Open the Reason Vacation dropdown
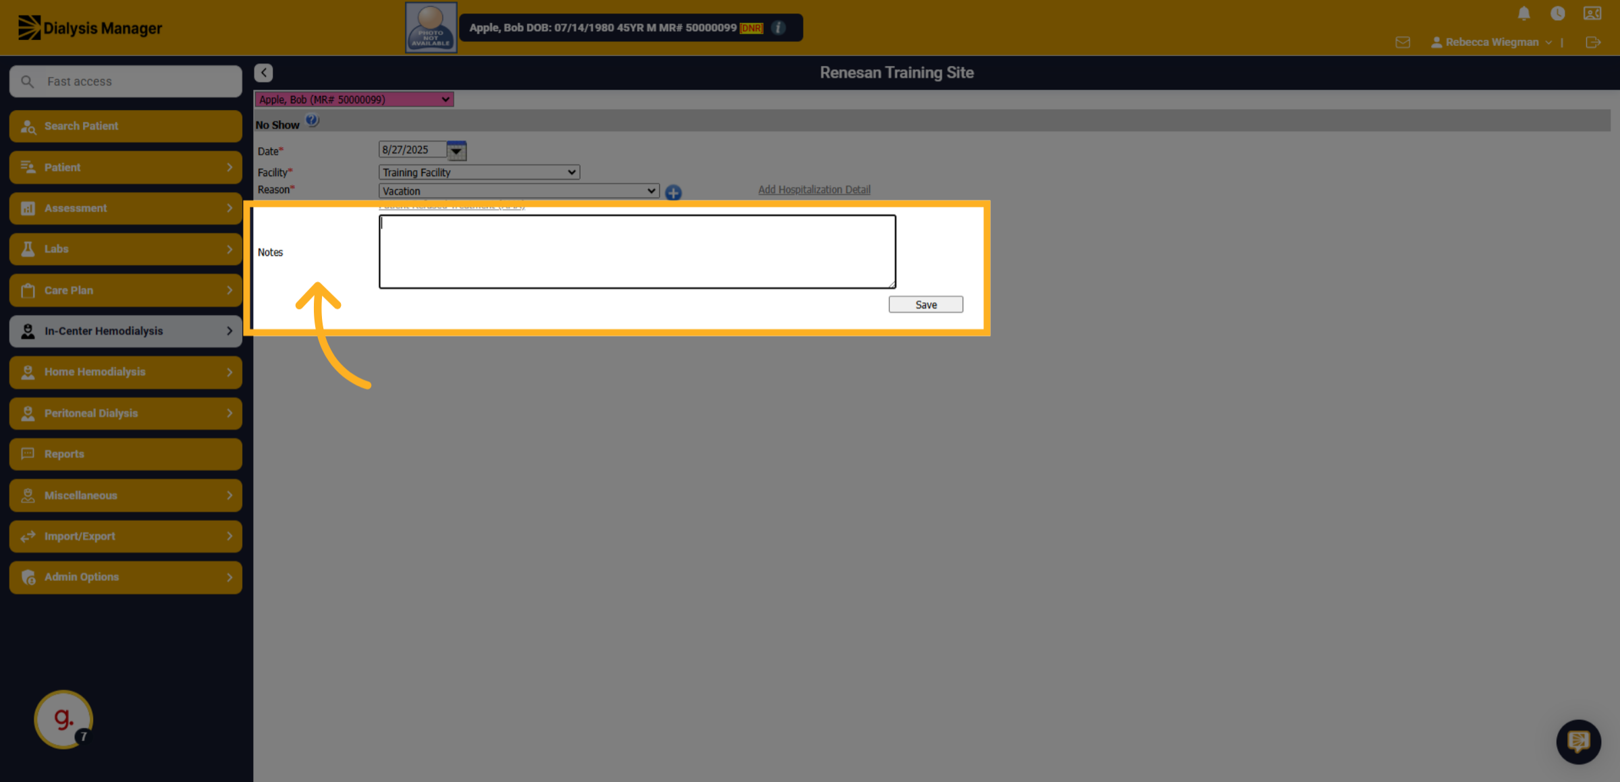Screen dimensions: 1620x782 pos(518,192)
